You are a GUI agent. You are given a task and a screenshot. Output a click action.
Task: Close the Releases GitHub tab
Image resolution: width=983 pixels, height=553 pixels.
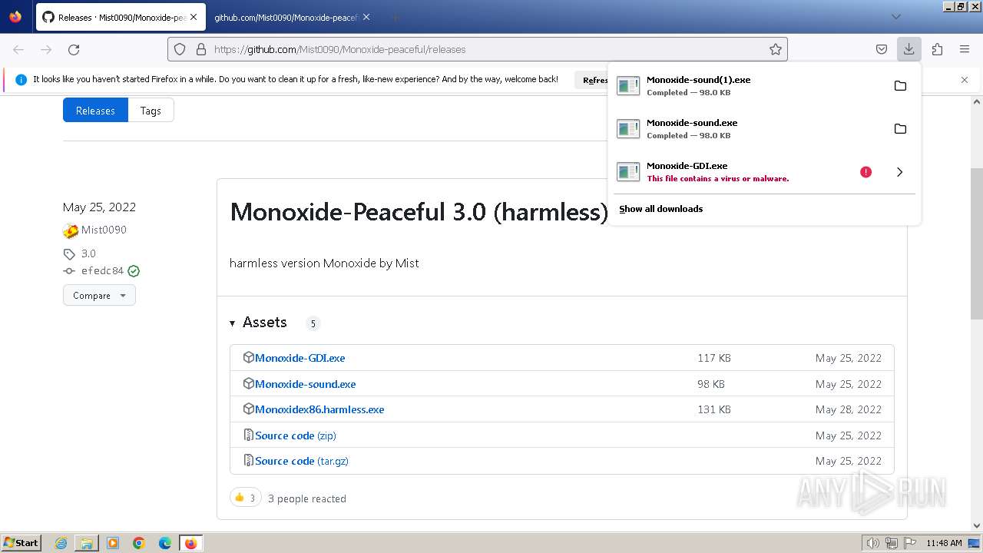coord(194,17)
